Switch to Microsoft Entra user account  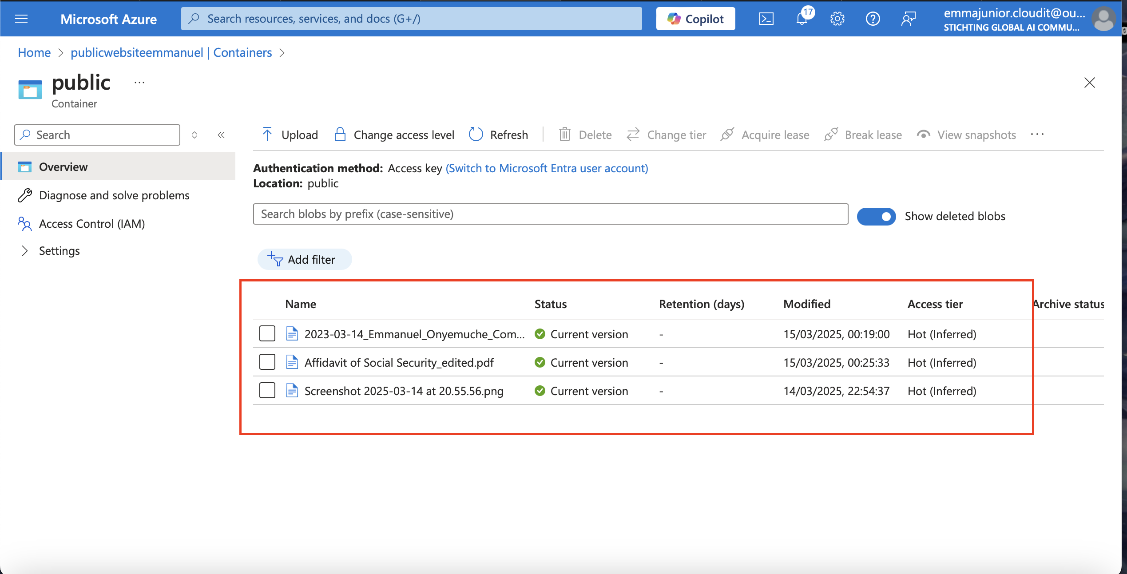[547, 168]
